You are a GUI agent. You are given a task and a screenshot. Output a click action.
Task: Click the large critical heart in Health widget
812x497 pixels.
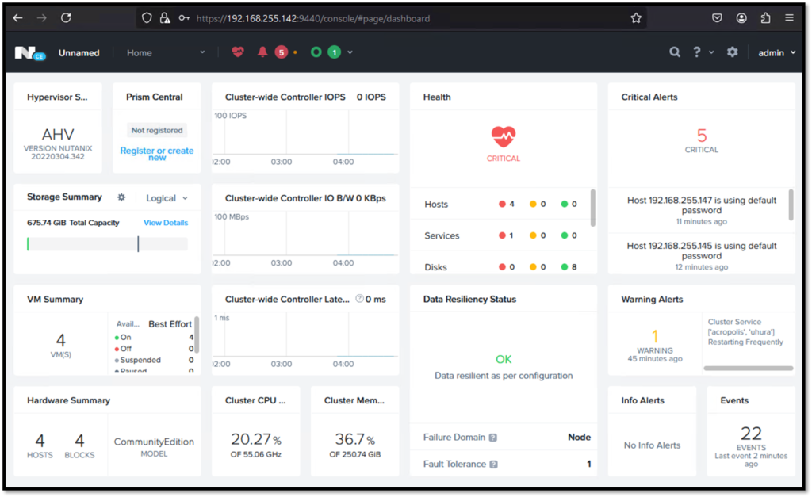coord(504,136)
